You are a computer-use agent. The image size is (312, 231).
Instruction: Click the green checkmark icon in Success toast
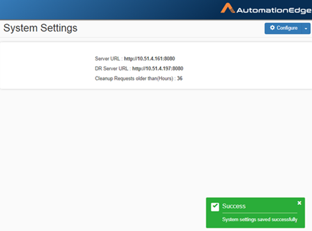pos(215,207)
